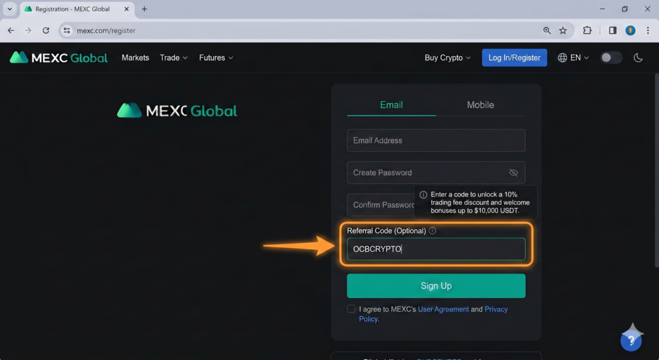The image size is (659, 360).
Task: Open the Markets menu item
Action: click(135, 57)
